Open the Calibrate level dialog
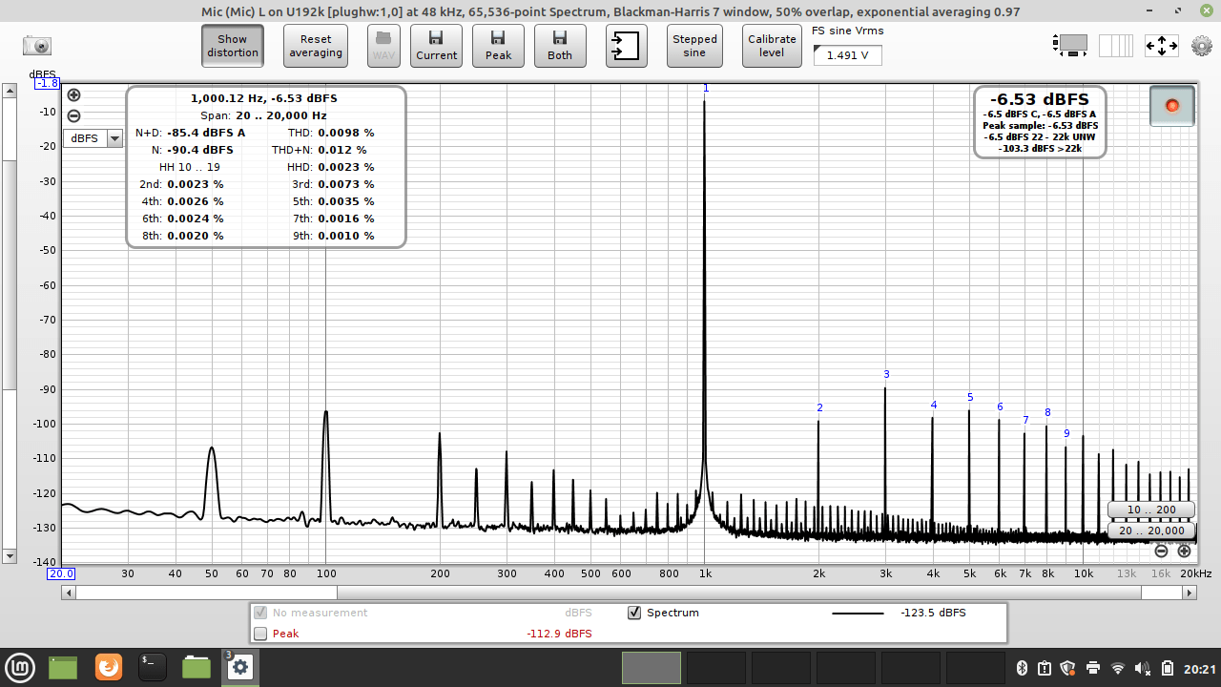The image size is (1221, 687). 772,46
